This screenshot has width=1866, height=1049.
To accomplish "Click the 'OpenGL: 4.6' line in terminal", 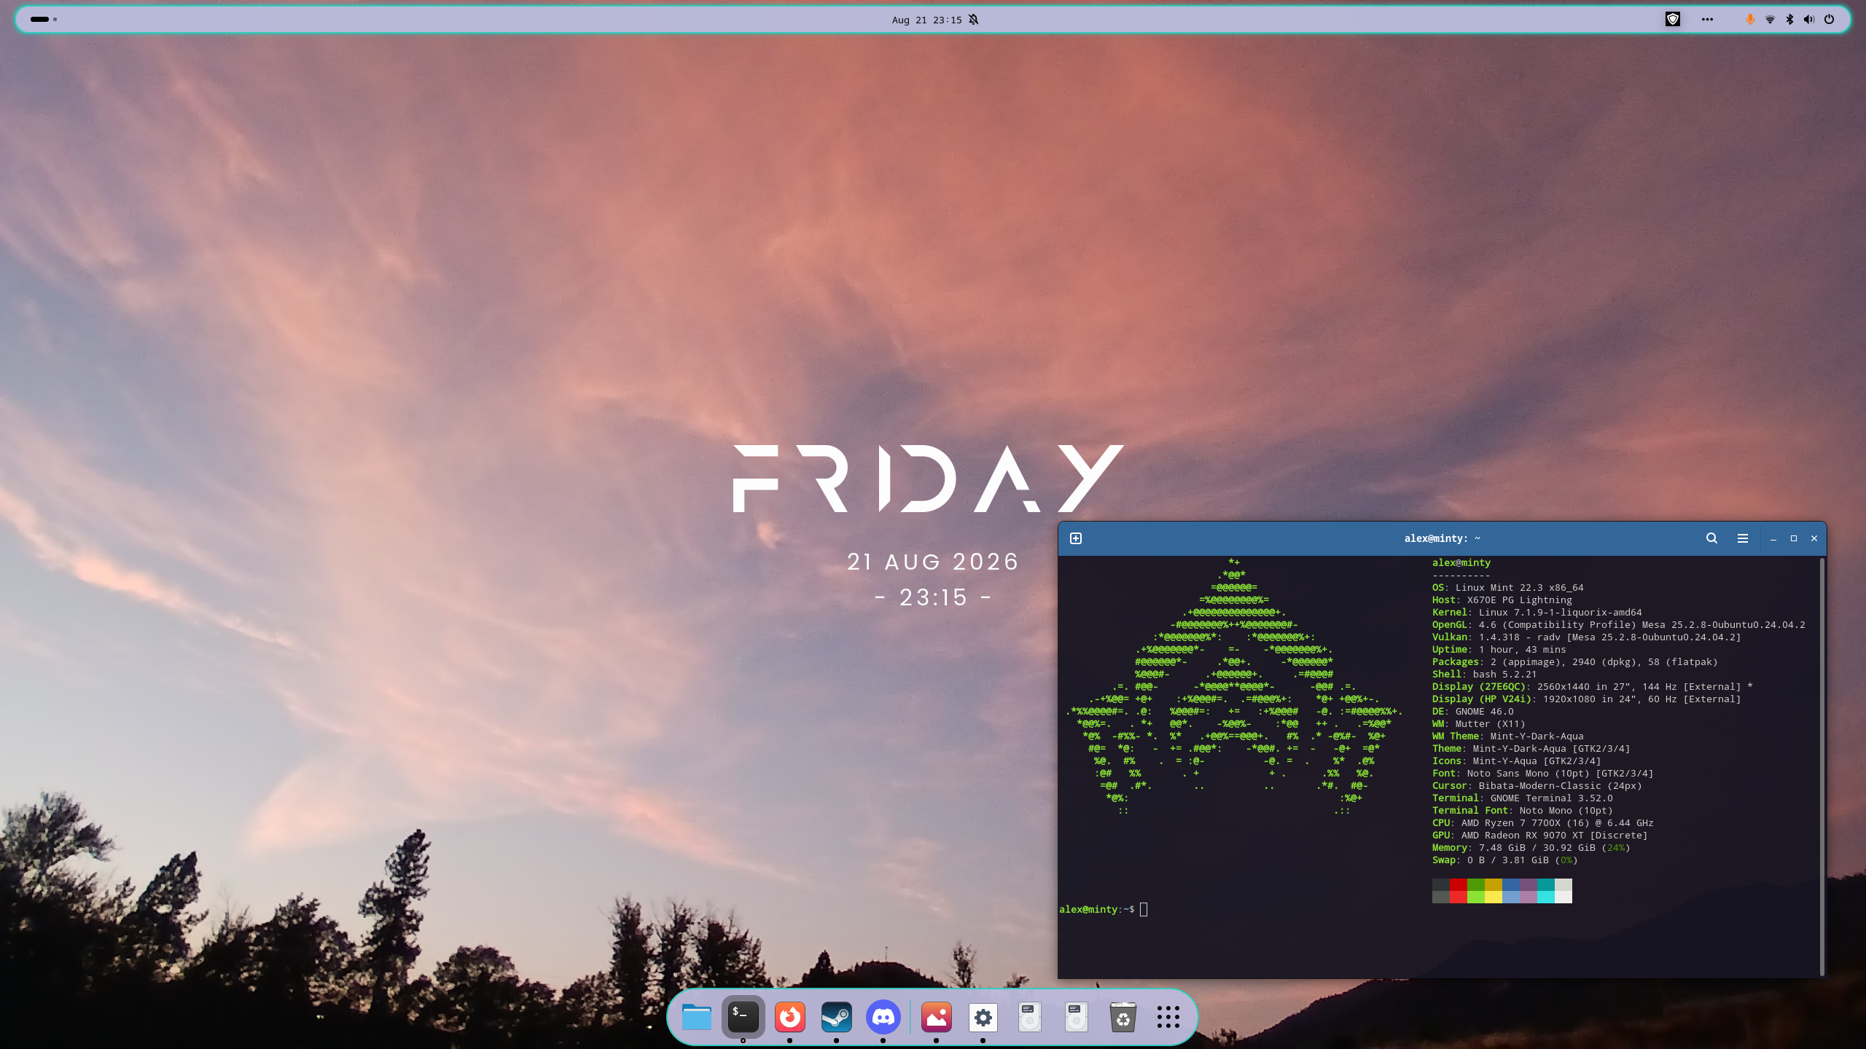I will tap(1618, 624).
